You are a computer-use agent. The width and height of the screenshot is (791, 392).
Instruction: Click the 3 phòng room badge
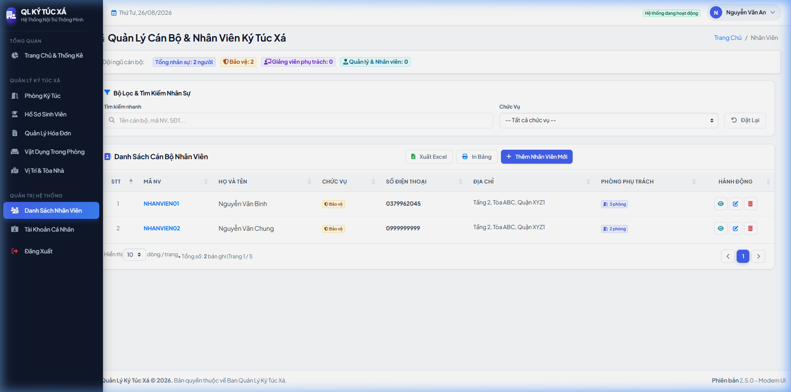pos(614,204)
